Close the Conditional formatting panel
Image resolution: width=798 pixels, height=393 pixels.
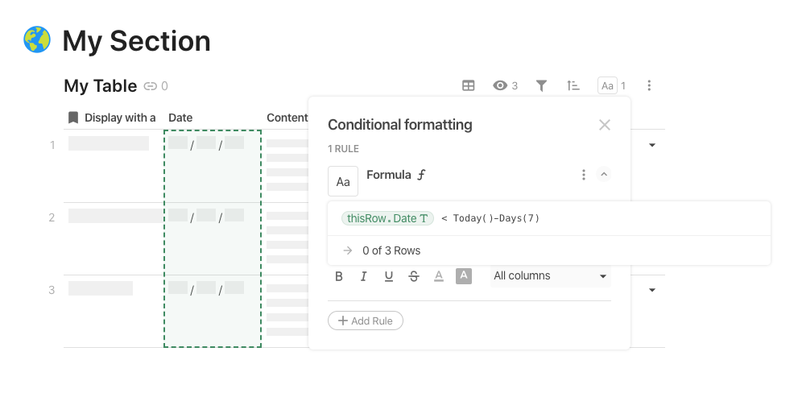click(x=605, y=125)
